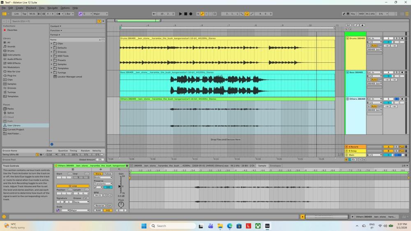Click the Edit button beside Reverse
411x231 pixels.
tap(109, 206)
